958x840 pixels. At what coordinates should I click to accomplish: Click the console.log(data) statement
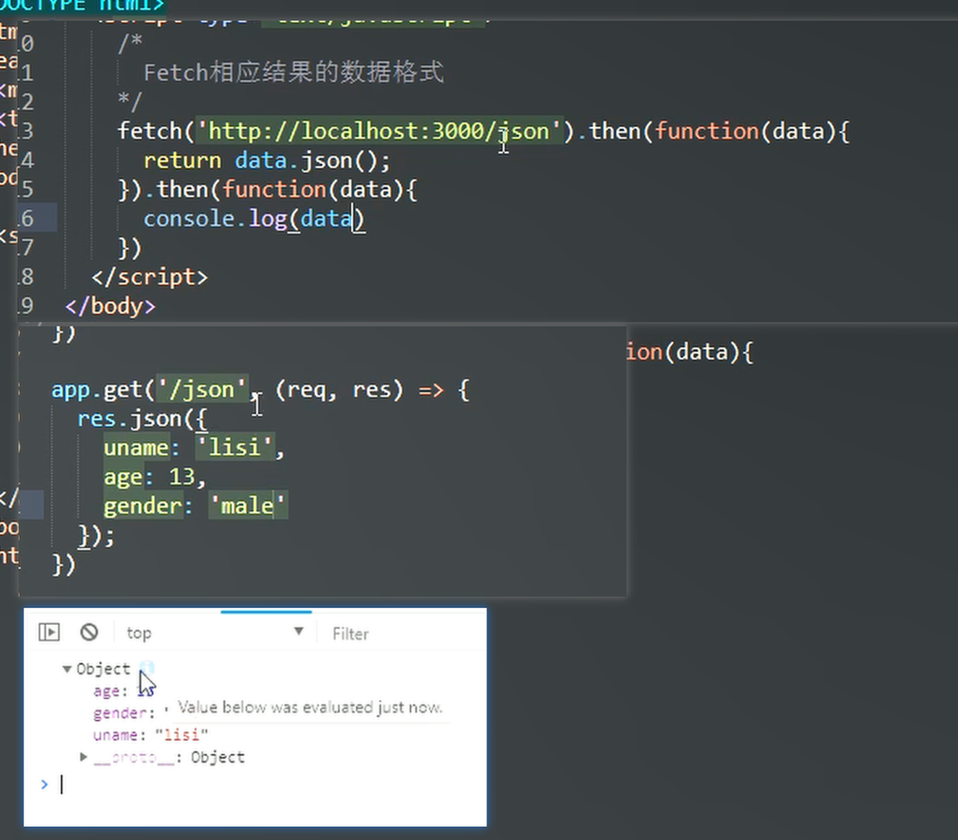pyautogui.click(x=254, y=219)
